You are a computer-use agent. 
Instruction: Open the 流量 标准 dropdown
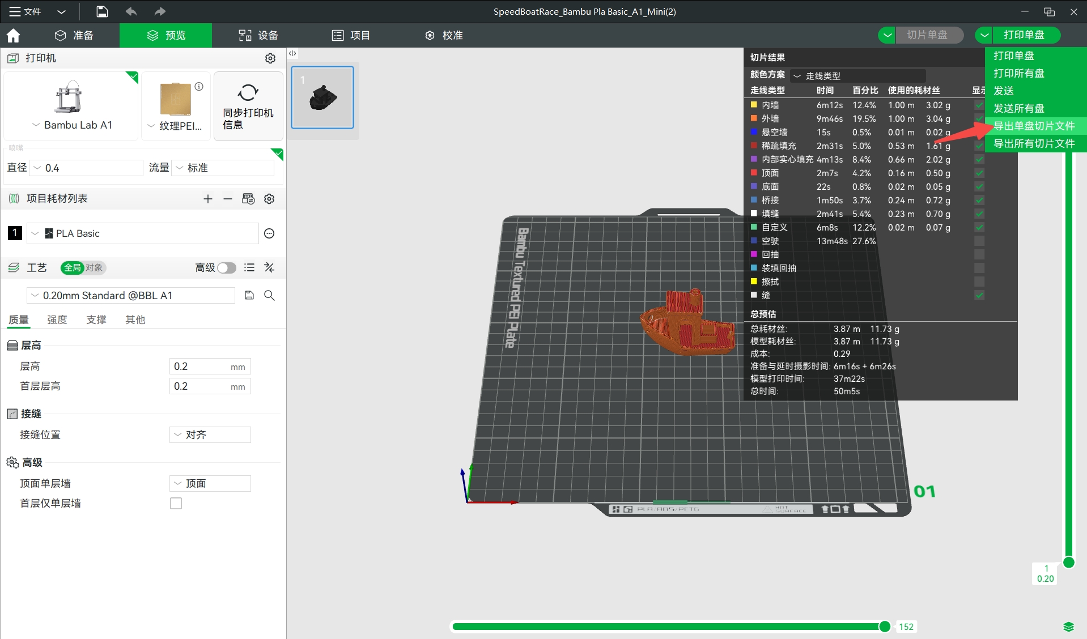pos(223,168)
